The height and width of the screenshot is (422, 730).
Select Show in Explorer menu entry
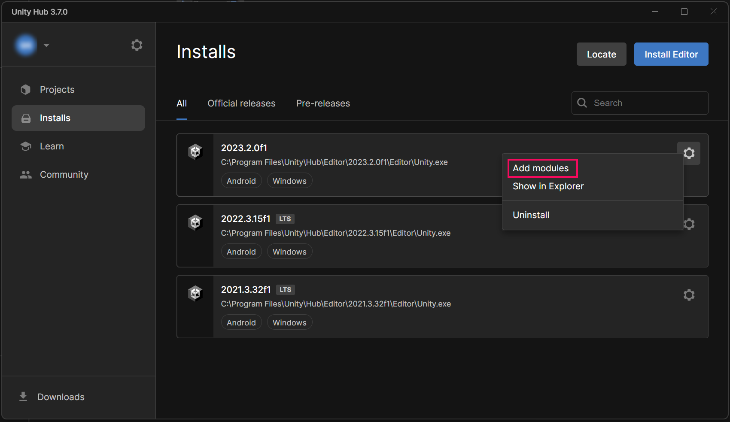point(548,186)
